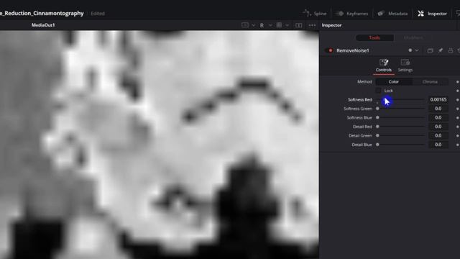Click the Softness Blue value field
The height and width of the screenshot is (259, 460).
pyautogui.click(x=438, y=117)
